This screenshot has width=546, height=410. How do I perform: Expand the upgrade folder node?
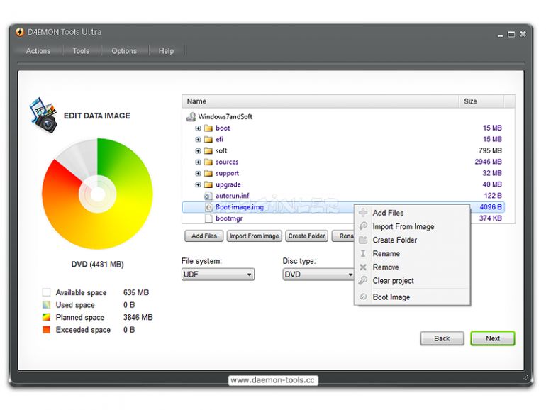(198, 184)
